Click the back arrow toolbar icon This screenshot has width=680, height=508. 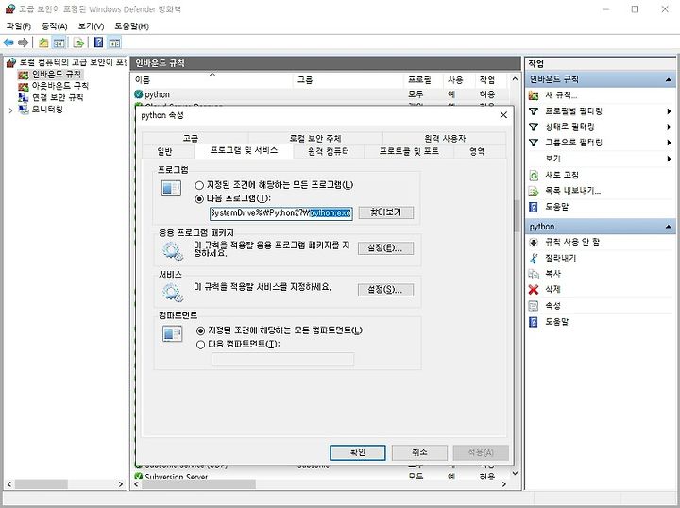(8, 42)
